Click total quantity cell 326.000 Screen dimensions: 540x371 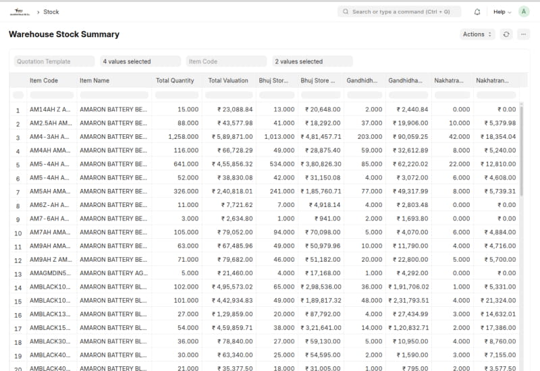coord(186,192)
